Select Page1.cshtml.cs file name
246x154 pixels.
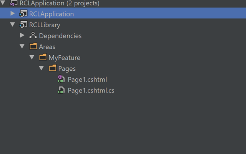(x=91, y=91)
